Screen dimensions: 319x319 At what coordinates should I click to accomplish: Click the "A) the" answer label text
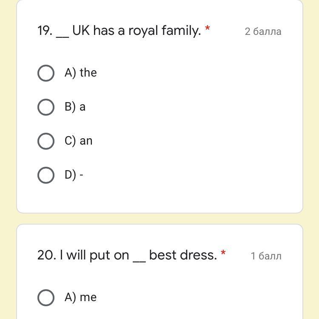click(81, 73)
